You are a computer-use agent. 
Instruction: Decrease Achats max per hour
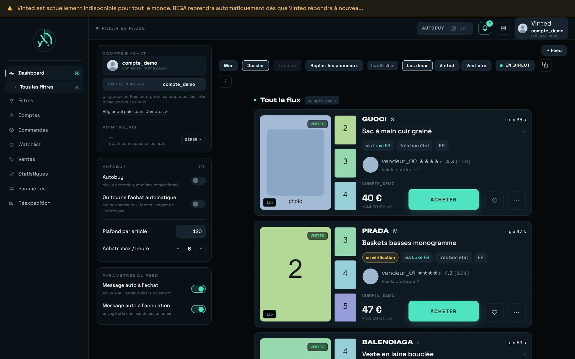tap(178, 249)
